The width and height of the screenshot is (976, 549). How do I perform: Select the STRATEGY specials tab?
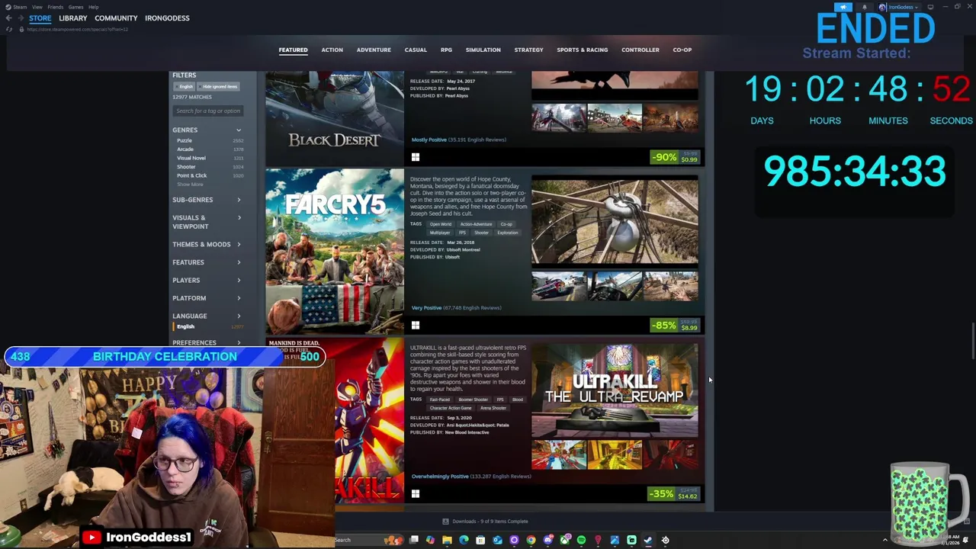point(528,50)
